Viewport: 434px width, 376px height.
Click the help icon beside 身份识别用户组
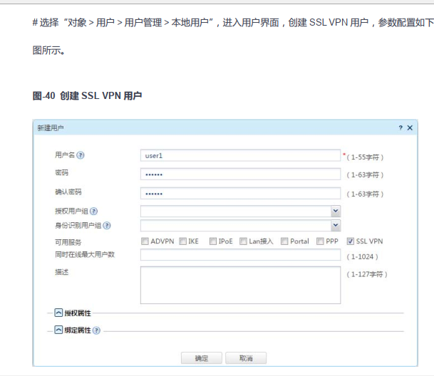tap(107, 226)
